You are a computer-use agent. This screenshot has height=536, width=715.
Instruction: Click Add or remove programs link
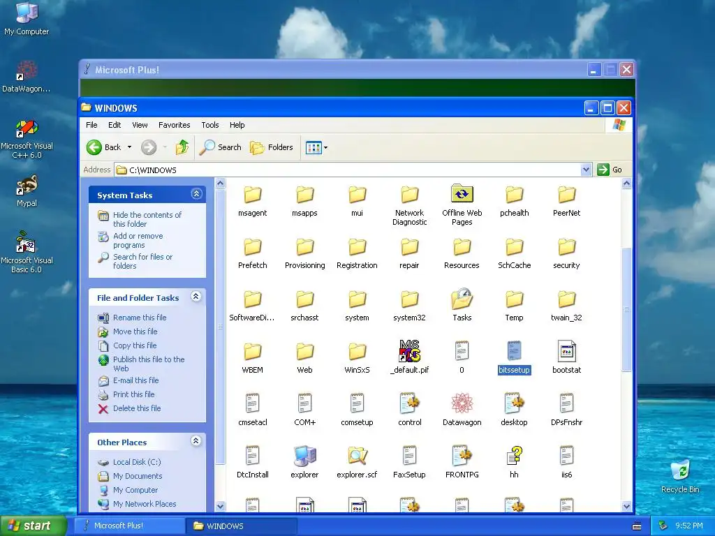tap(138, 240)
